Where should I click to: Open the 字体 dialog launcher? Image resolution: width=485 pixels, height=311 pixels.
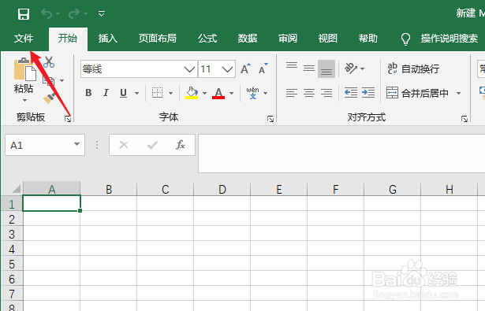[x=270, y=119]
